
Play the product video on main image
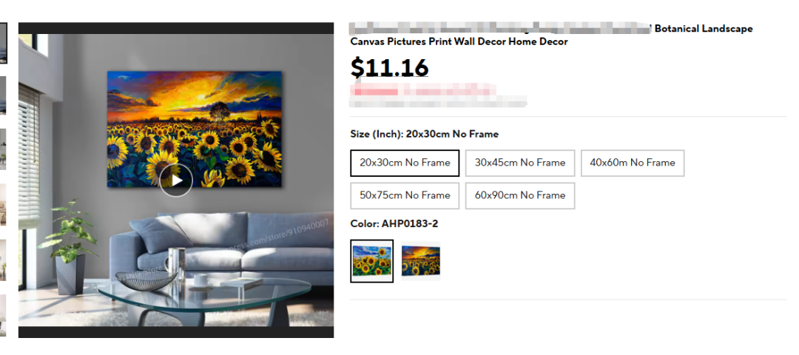(x=176, y=180)
